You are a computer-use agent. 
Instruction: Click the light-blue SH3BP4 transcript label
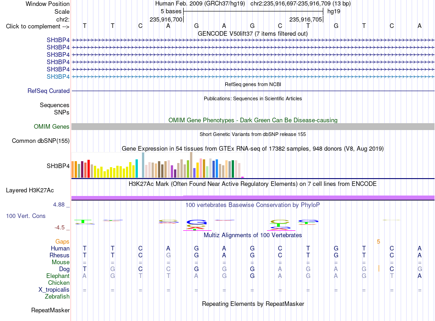58,76
